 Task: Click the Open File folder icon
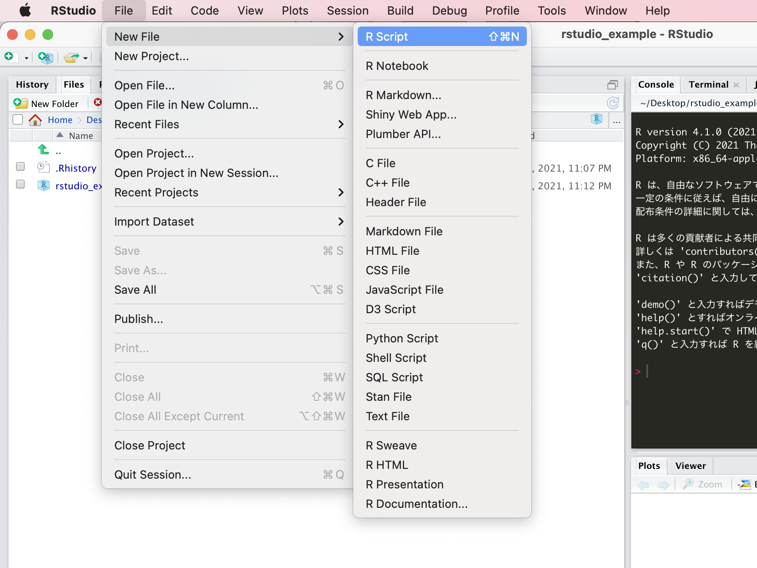click(71, 57)
